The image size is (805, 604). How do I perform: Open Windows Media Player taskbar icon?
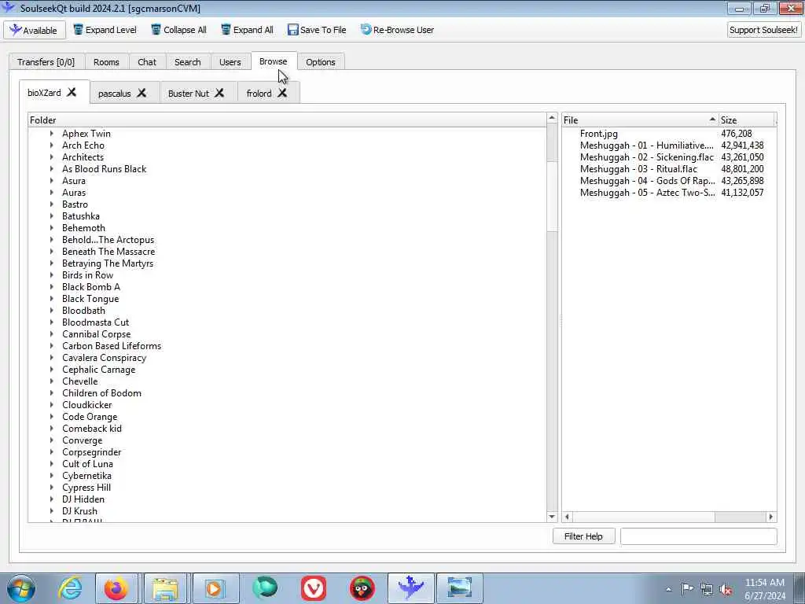click(214, 588)
